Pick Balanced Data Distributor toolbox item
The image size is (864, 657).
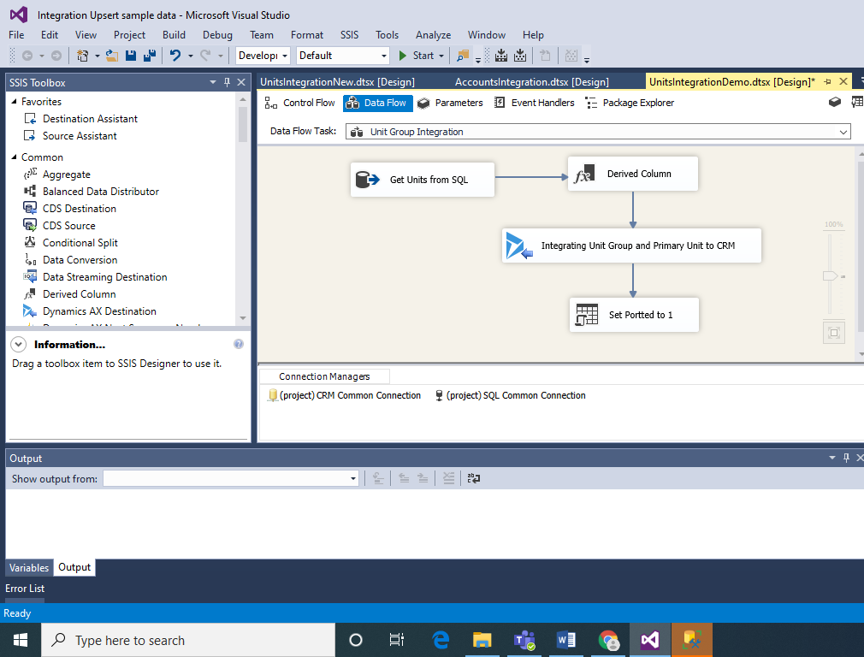pos(100,192)
